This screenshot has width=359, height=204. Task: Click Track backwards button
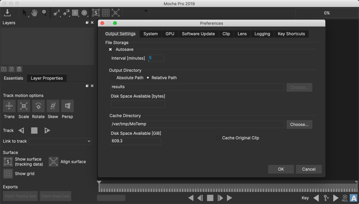pyautogui.click(x=21, y=131)
